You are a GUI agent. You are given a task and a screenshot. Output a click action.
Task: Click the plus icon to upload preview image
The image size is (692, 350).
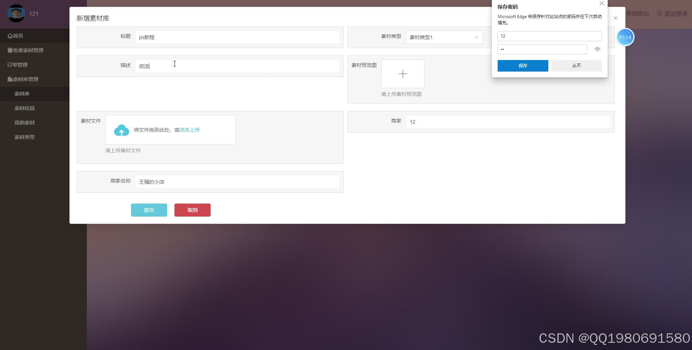403,74
